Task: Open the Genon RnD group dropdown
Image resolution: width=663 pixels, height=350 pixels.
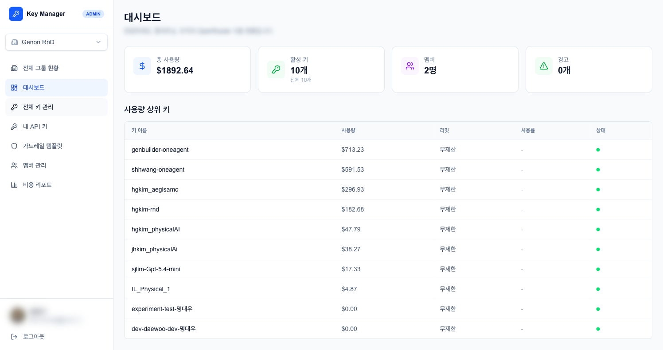Action: point(56,42)
